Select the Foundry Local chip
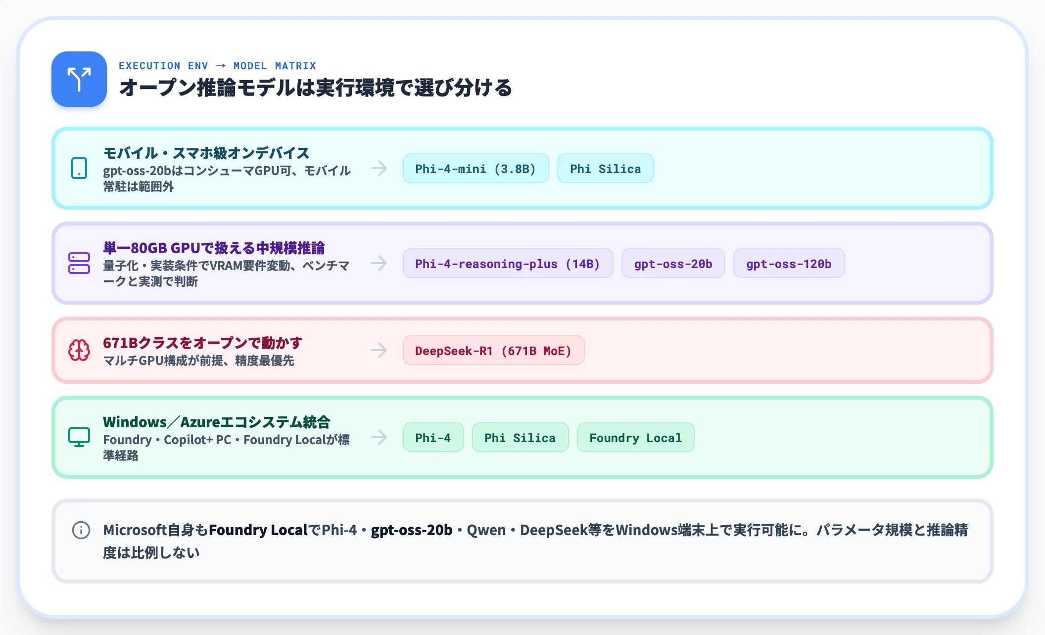The width and height of the screenshot is (1045, 635). pos(635,437)
